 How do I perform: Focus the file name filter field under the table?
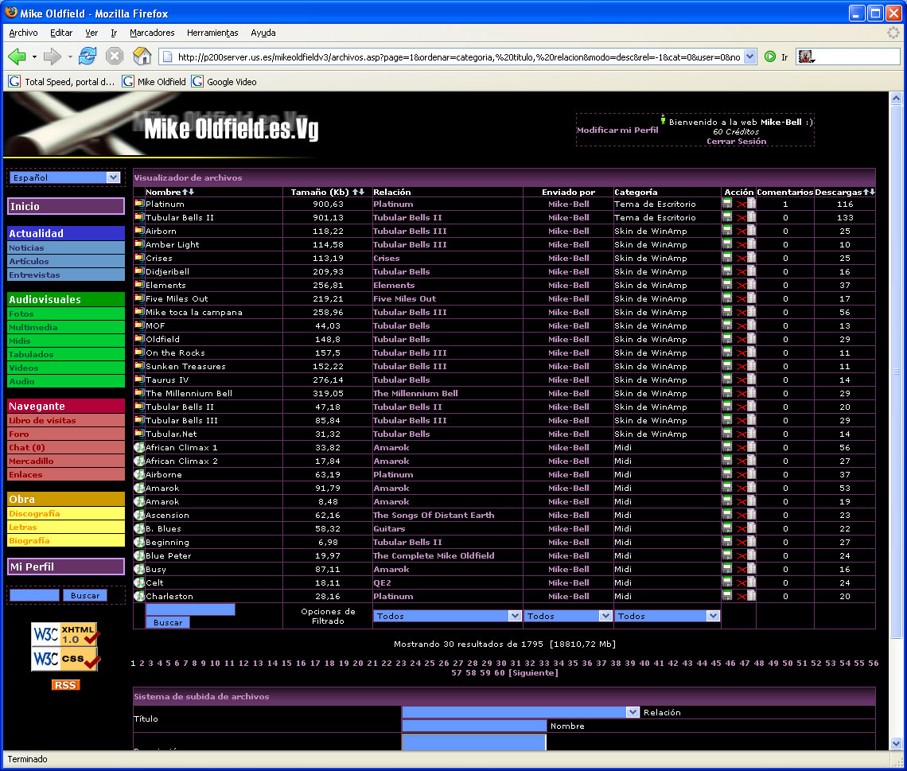click(190, 609)
